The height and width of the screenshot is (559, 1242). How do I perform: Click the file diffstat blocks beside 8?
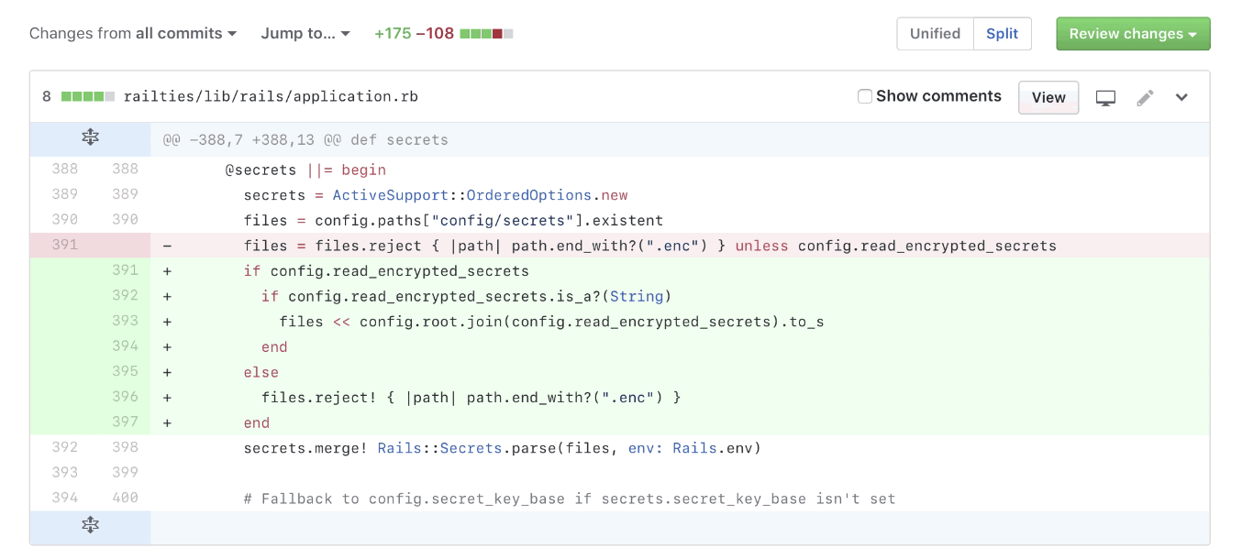pos(87,96)
